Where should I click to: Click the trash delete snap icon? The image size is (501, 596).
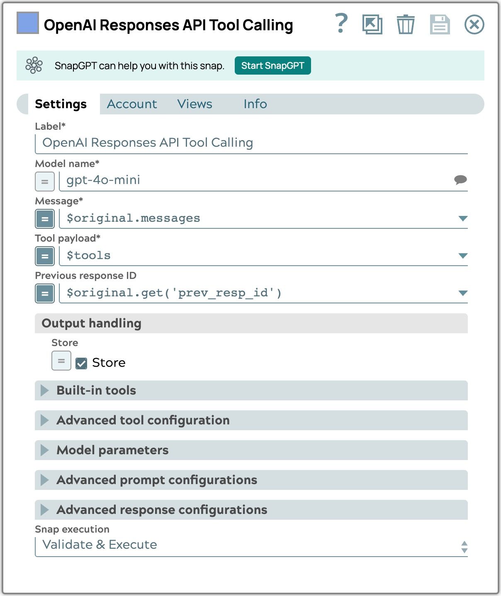[405, 24]
